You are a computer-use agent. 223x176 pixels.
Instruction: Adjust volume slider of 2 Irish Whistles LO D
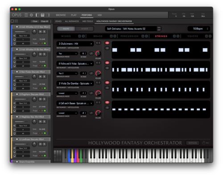(22, 32)
